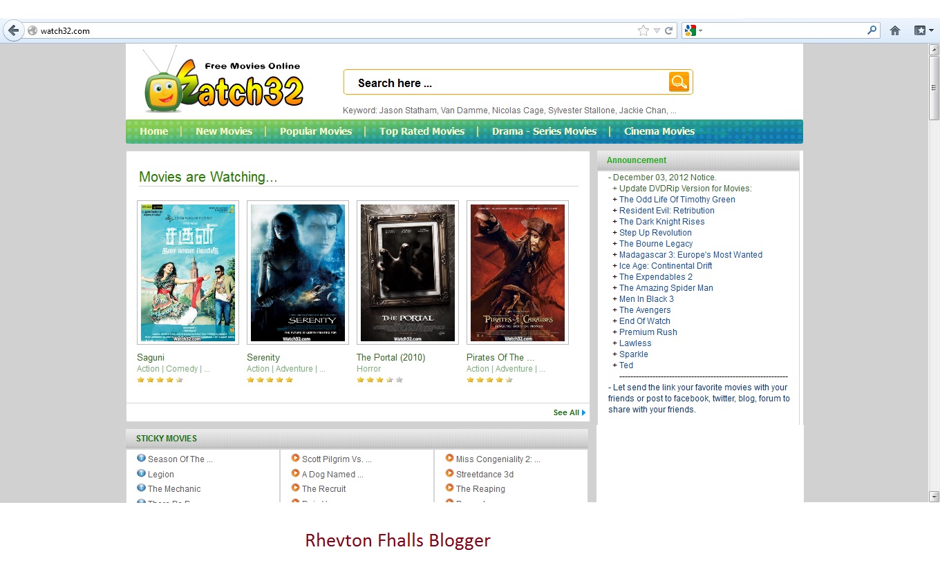Click globe icon beside The Mechanic

coord(141,488)
